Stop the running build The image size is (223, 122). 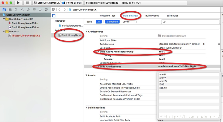pos(27,3)
